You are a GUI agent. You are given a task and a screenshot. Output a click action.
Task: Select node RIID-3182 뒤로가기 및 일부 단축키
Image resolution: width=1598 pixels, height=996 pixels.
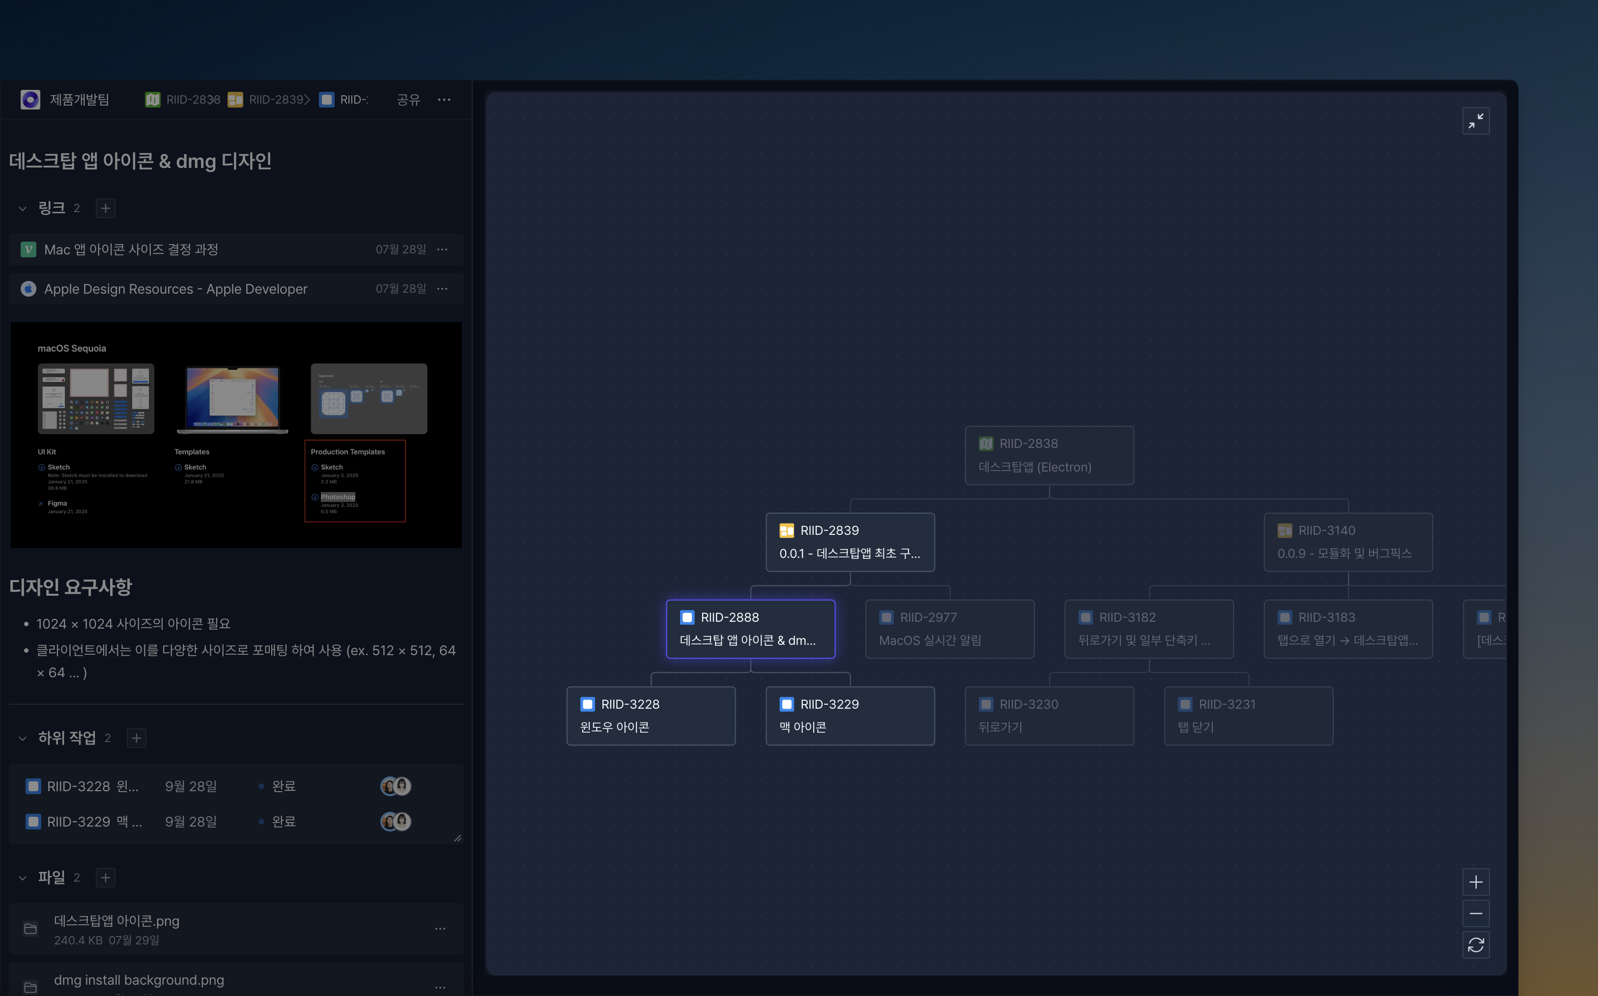(x=1149, y=629)
